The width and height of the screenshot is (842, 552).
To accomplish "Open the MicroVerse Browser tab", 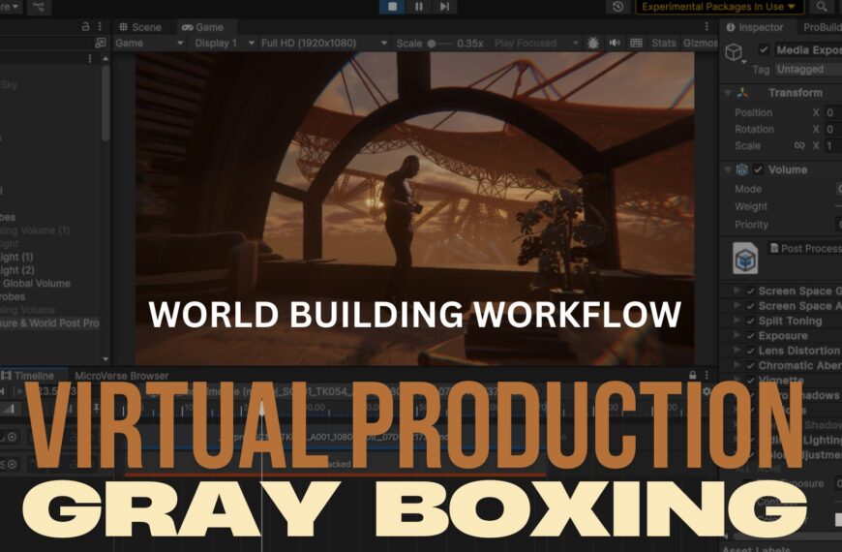I will [122, 376].
